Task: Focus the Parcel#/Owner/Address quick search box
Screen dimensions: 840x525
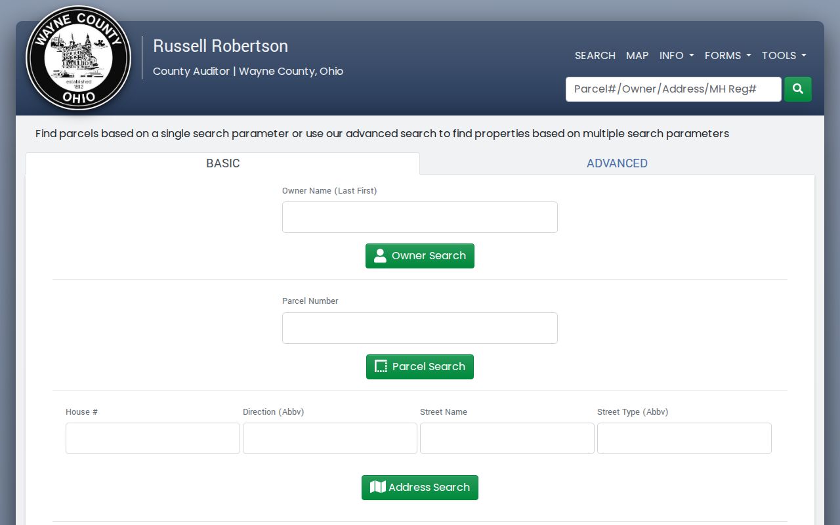Action: 673,89
